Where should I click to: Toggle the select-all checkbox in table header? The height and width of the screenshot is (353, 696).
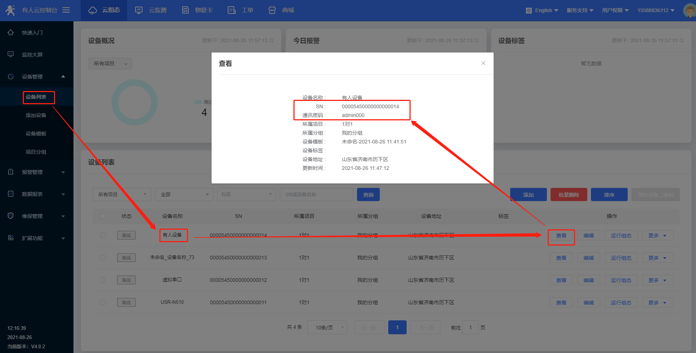103,216
